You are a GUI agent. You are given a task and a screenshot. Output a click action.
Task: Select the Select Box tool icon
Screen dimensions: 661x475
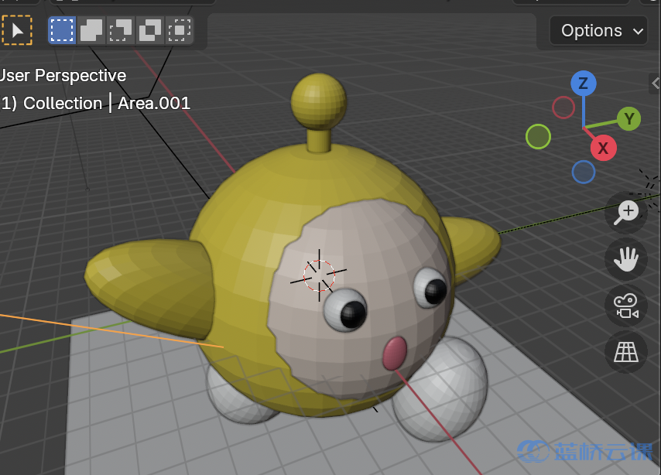pyautogui.click(x=17, y=31)
